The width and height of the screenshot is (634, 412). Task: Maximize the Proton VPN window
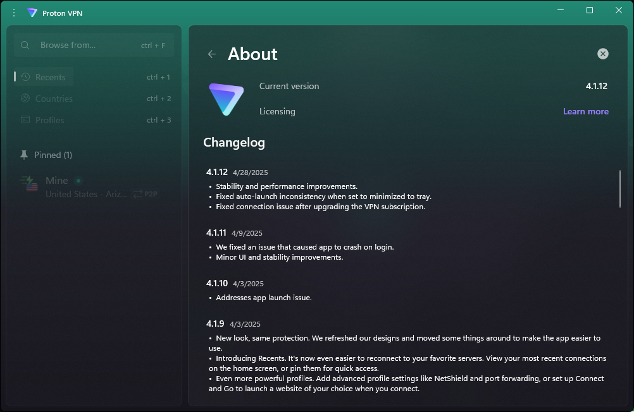click(x=590, y=10)
